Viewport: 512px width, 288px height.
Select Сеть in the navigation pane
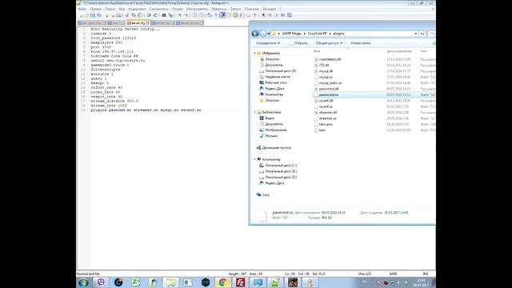[x=263, y=195]
